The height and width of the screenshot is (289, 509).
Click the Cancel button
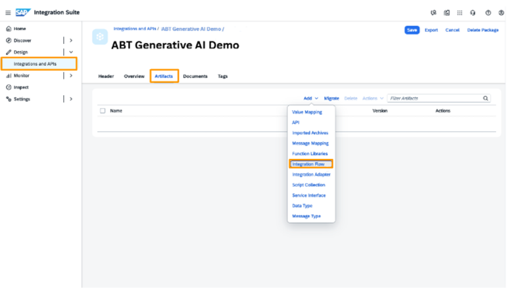point(452,30)
